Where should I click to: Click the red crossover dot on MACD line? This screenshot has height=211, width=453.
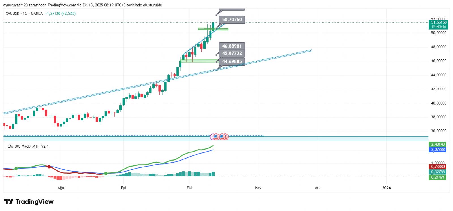(49, 167)
